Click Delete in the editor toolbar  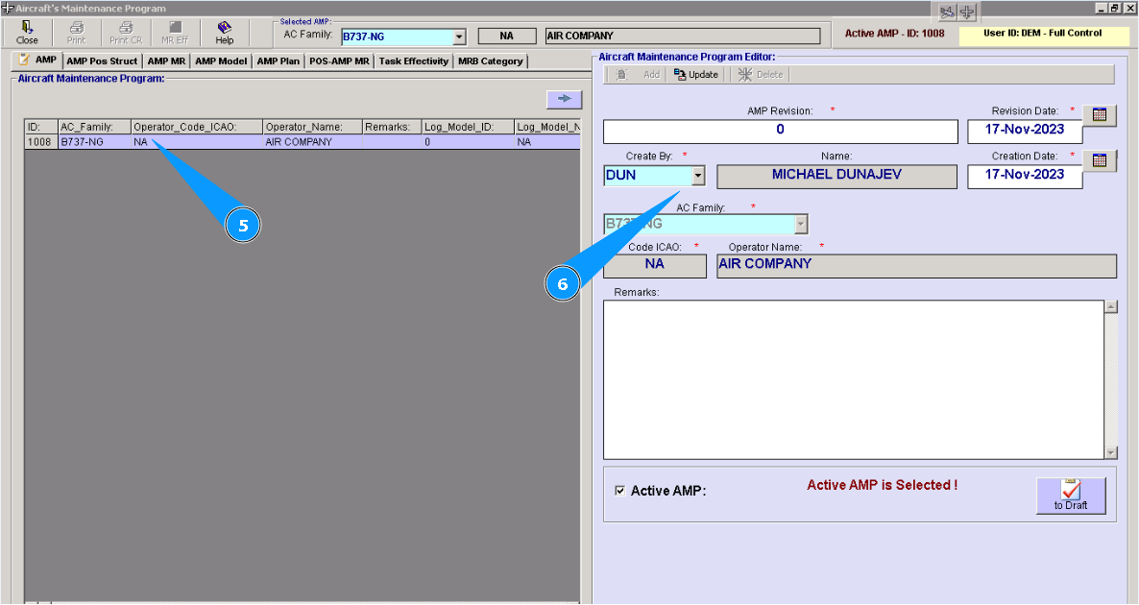[761, 74]
